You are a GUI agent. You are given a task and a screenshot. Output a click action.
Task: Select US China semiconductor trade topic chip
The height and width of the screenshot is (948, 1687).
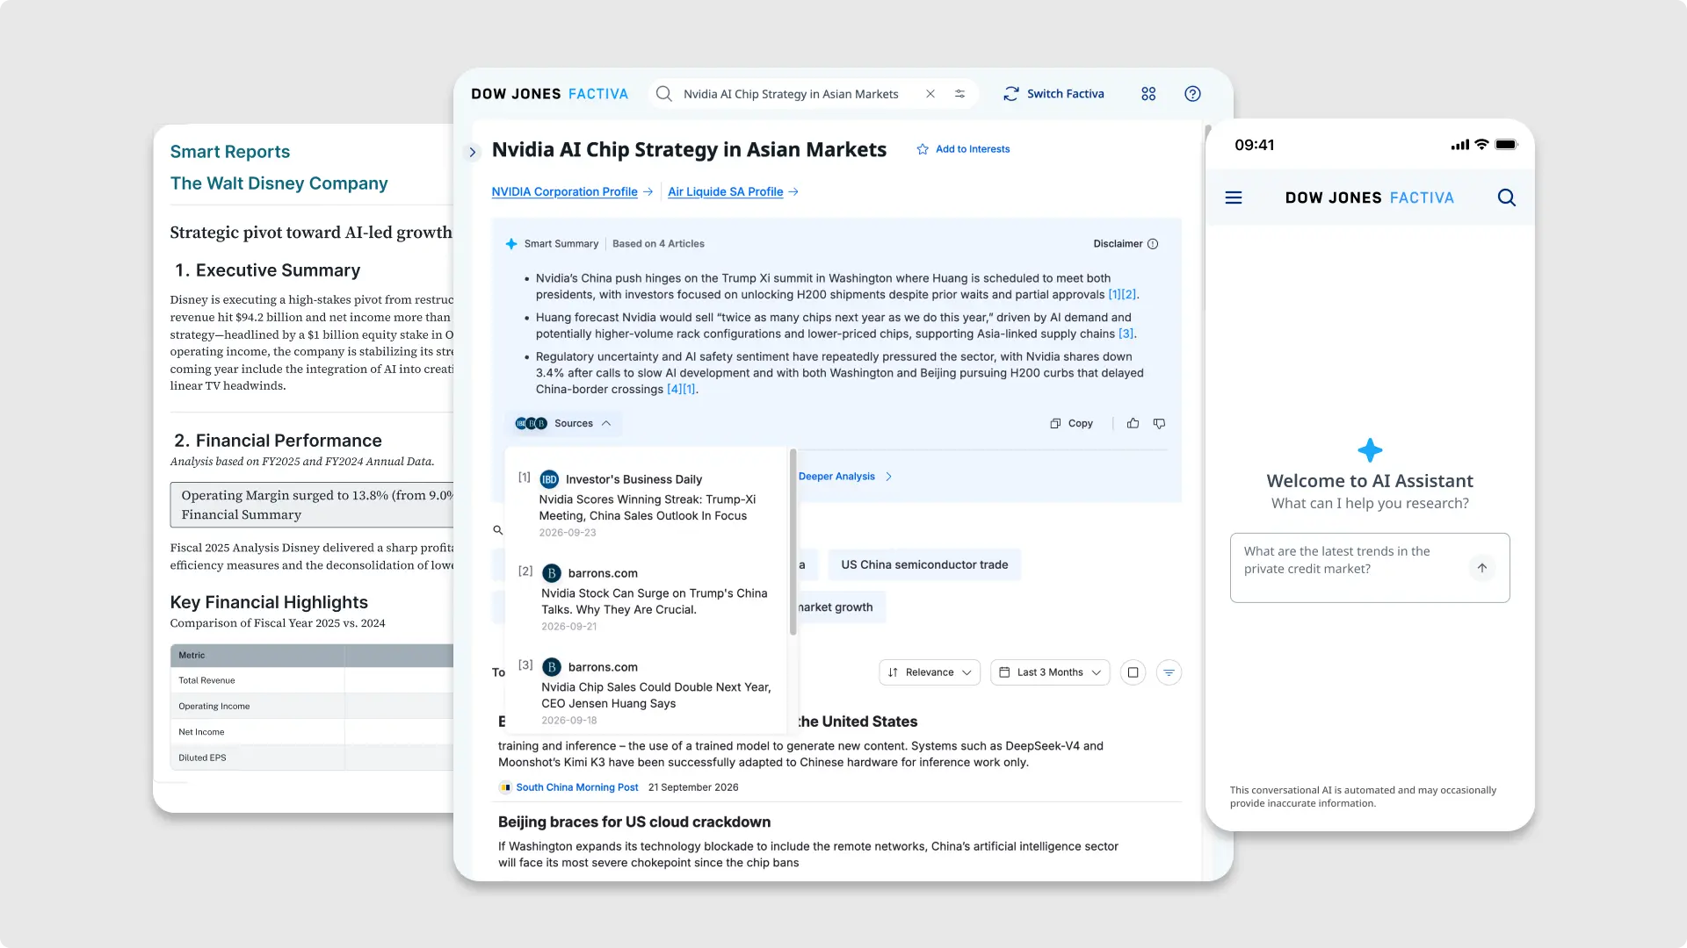924,564
